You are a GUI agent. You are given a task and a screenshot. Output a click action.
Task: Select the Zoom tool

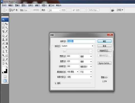click(6, 63)
